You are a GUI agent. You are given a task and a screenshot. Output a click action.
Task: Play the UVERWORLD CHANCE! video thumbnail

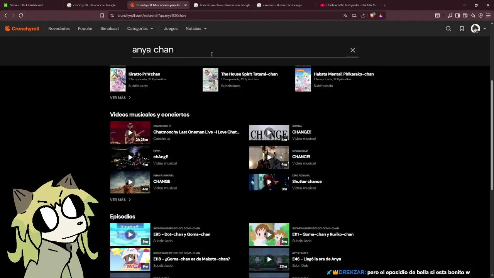point(269,157)
